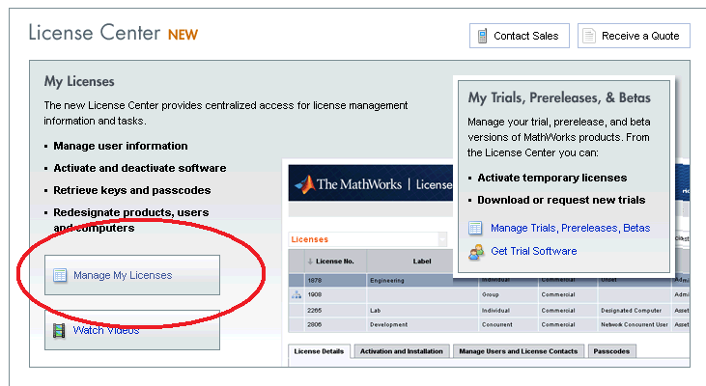The width and height of the screenshot is (706, 386).
Task: Click the License Center title
Action: pyautogui.click(x=94, y=33)
